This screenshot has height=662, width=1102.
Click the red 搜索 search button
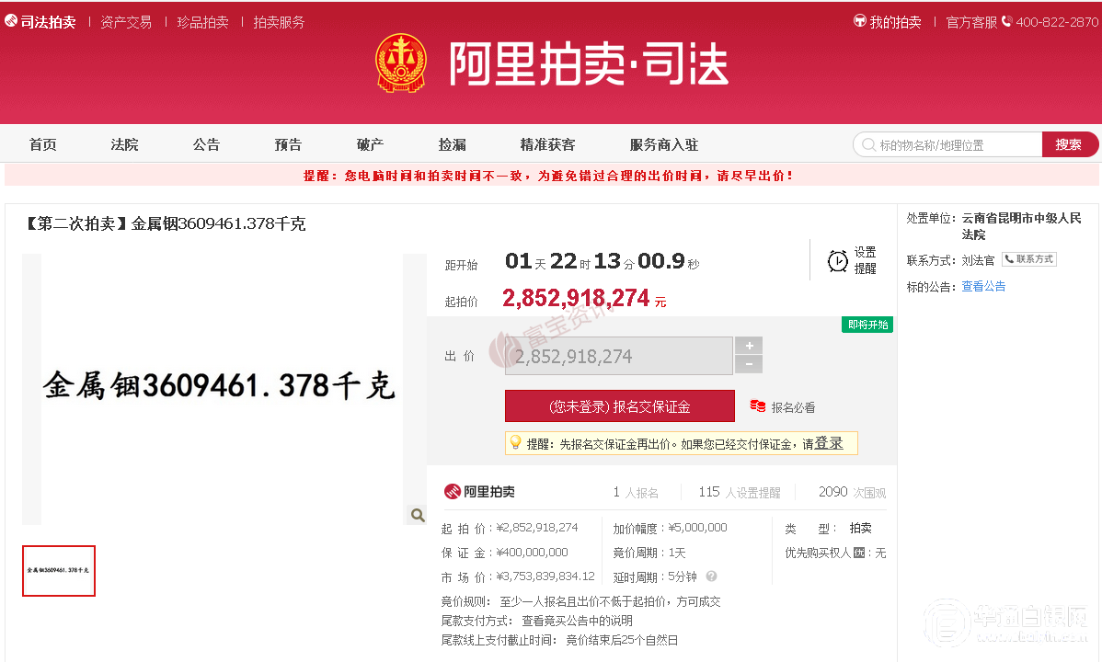click(x=1069, y=144)
